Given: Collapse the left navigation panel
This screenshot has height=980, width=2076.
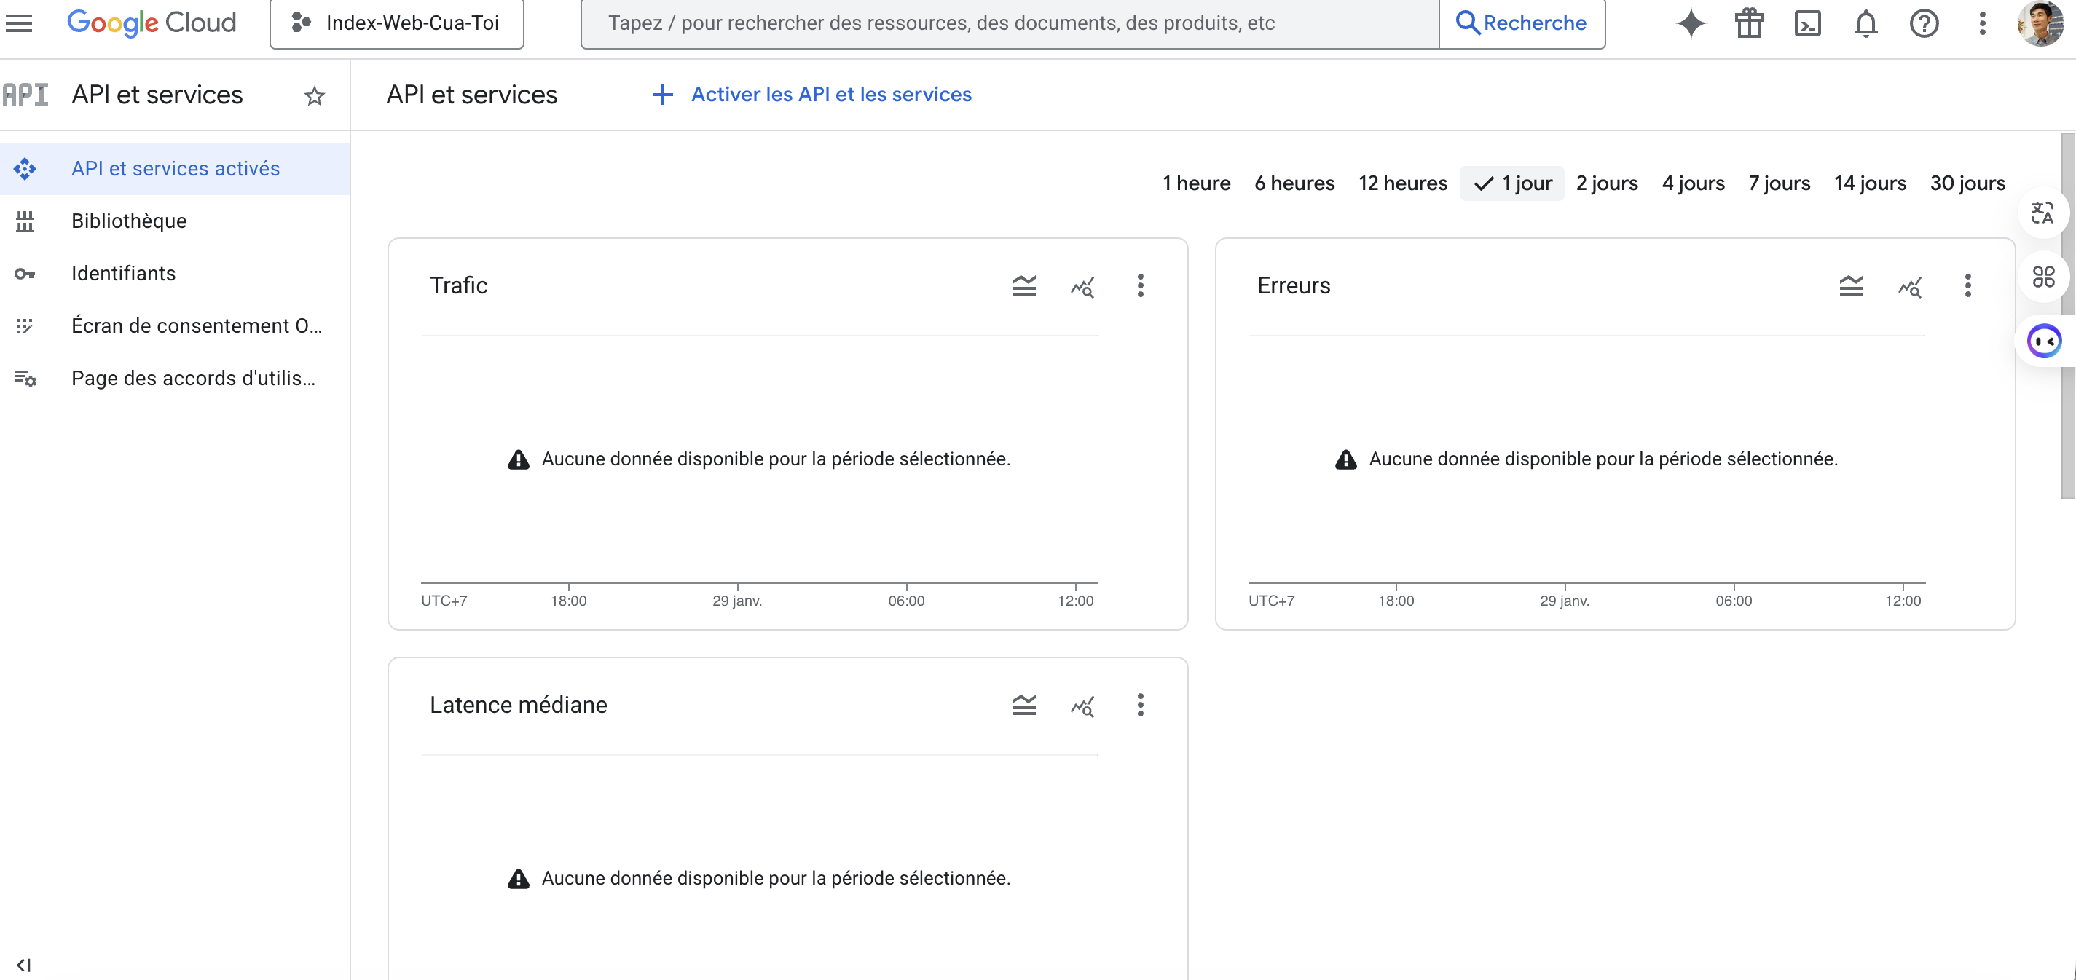Looking at the screenshot, I should 24,964.
